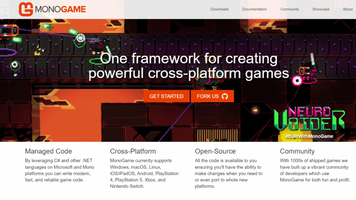Open the About nav link
Viewport: 356px width, 200px height.
[348, 9]
